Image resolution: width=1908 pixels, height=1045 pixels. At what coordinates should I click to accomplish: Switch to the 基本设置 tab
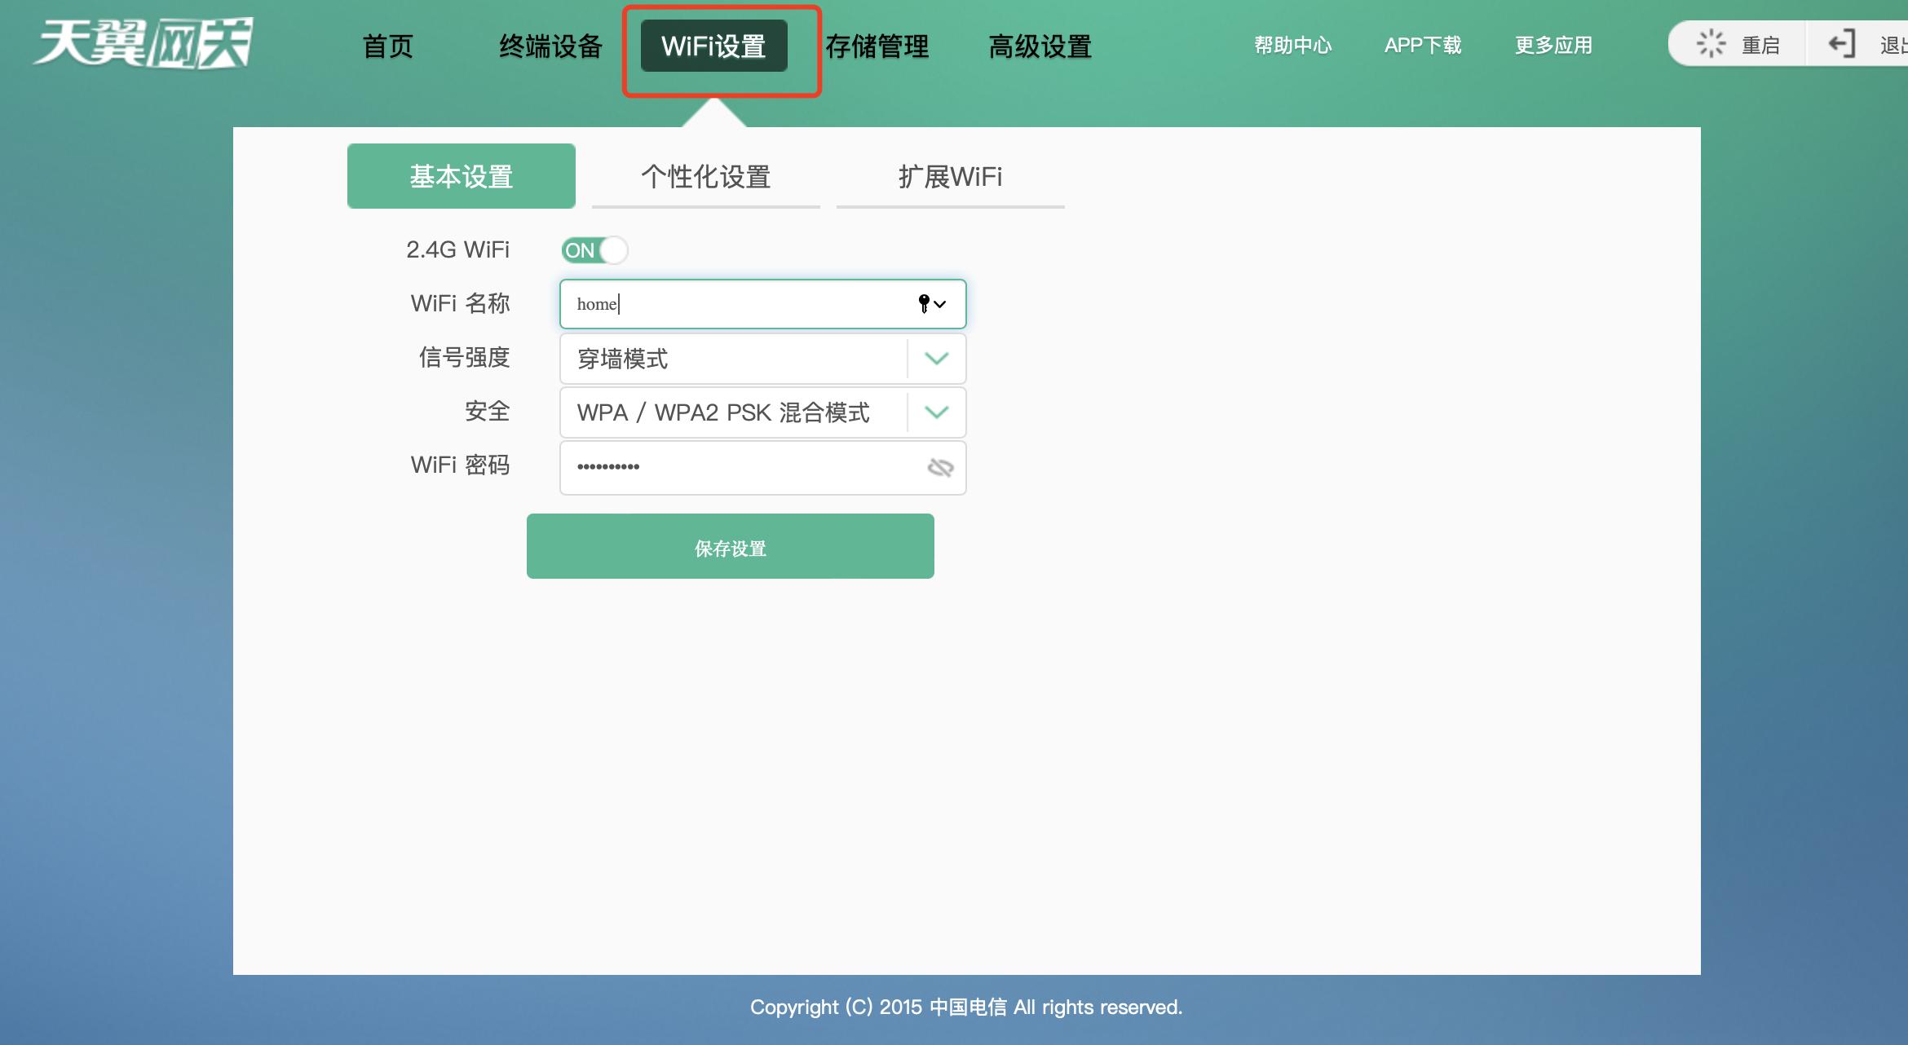(461, 174)
